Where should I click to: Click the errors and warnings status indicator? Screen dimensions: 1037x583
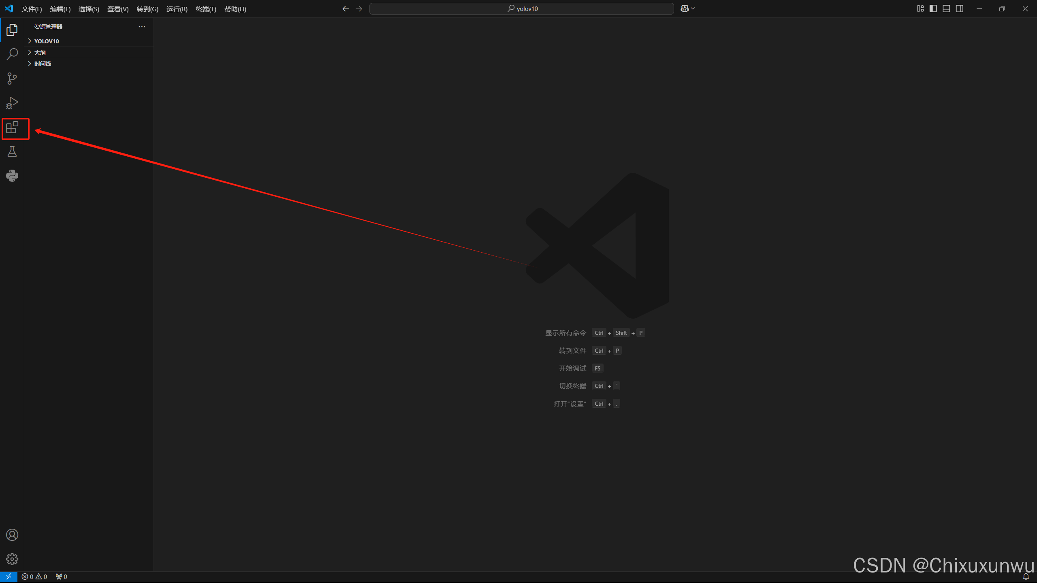pos(34,577)
